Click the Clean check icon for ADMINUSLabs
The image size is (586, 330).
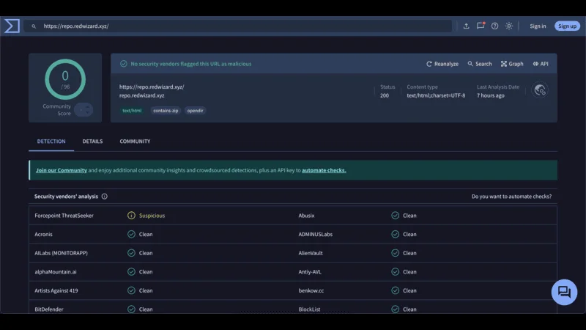click(x=395, y=234)
